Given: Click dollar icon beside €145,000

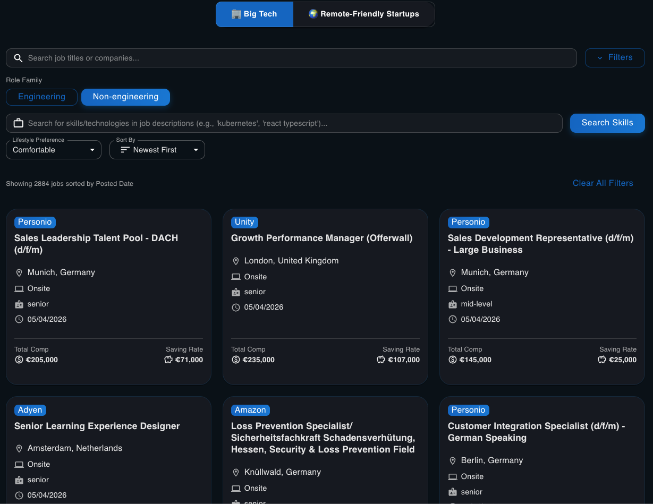Looking at the screenshot, I should (x=453, y=360).
